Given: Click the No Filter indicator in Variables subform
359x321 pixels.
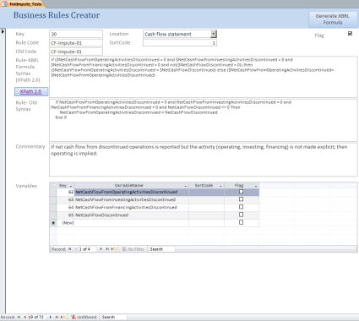Looking at the screenshot, I should [x=133, y=249].
